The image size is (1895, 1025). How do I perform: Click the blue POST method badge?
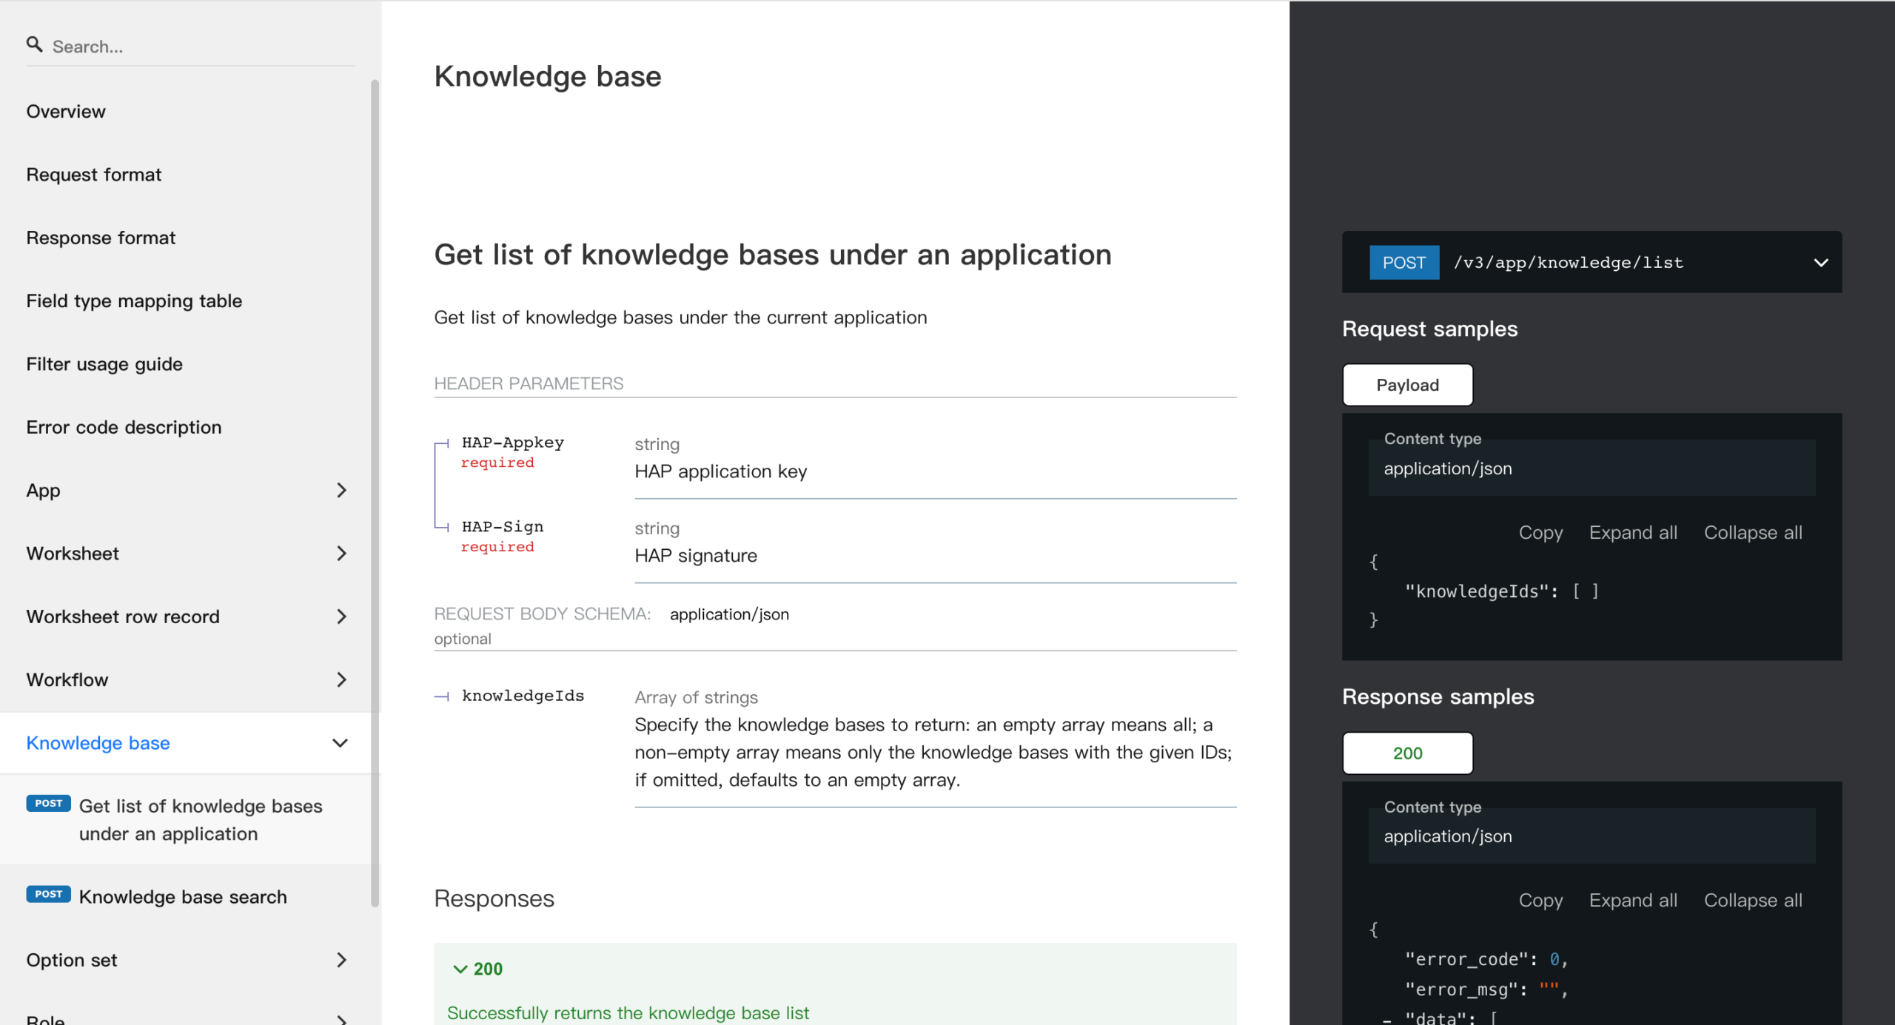click(1403, 263)
